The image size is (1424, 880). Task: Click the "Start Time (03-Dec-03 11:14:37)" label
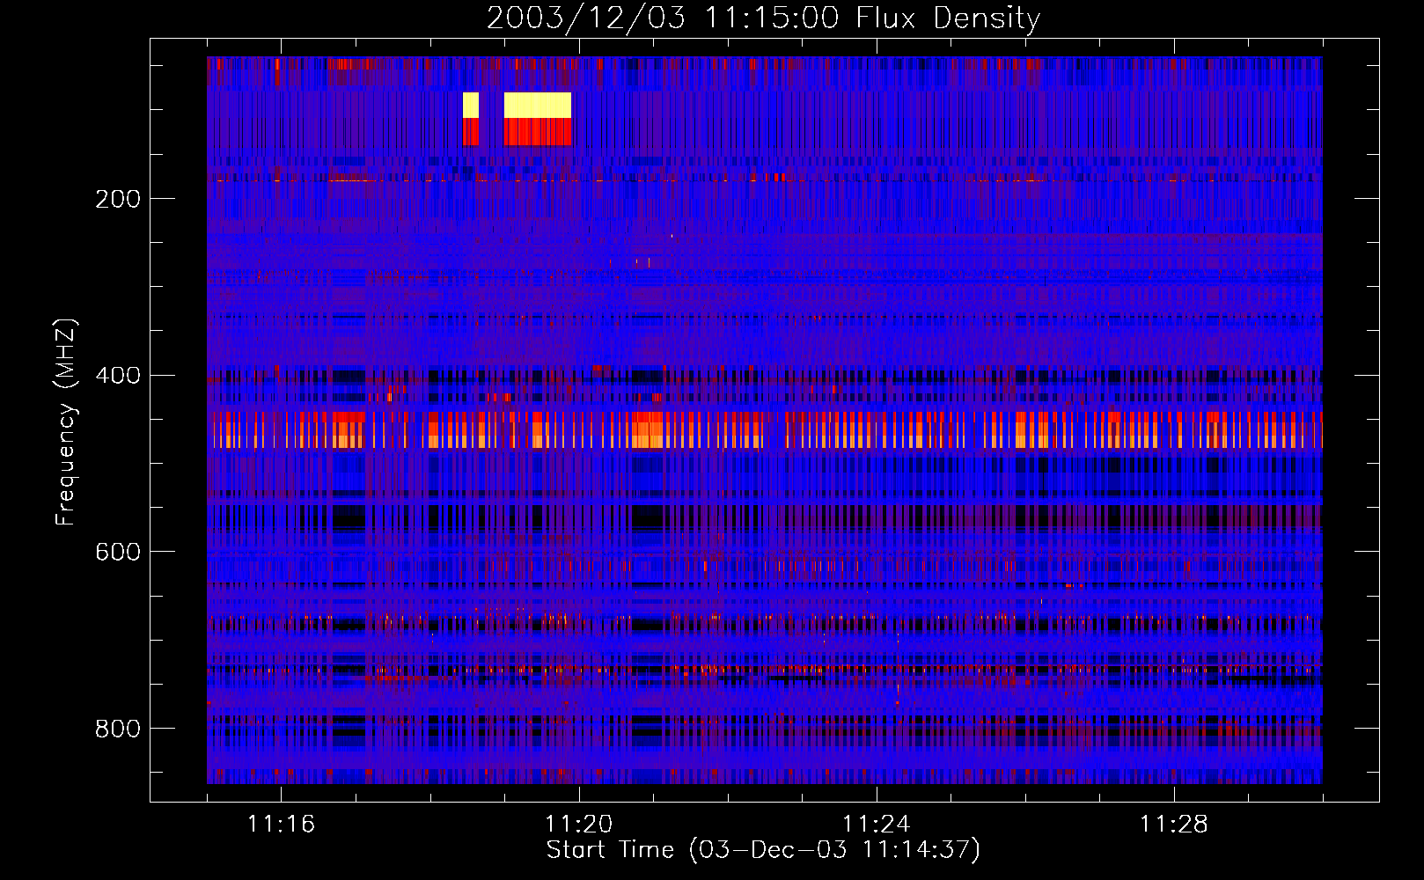click(763, 849)
